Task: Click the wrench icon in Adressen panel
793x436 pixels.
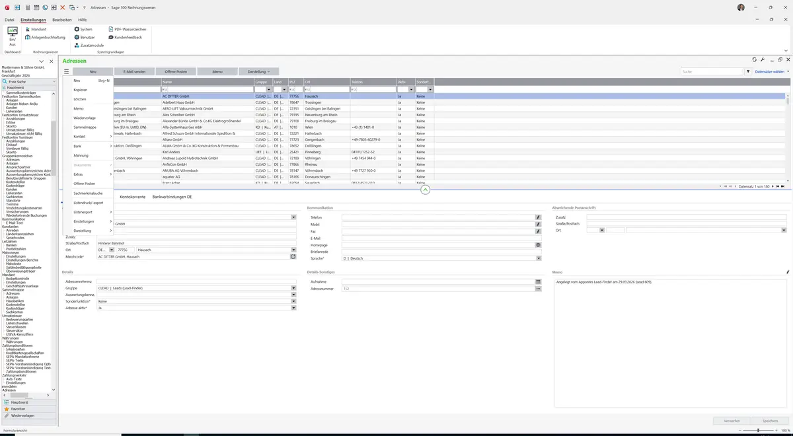Action: pyautogui.click(x=763, y=60)
